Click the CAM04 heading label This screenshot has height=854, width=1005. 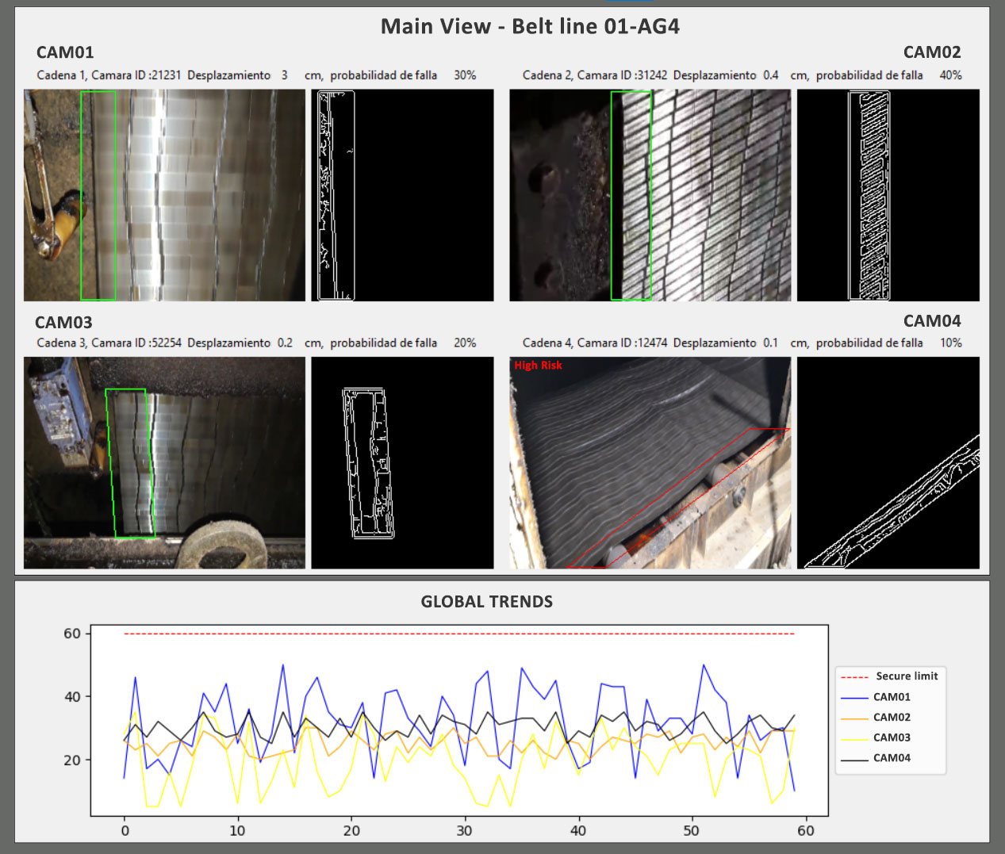(931, 321)
